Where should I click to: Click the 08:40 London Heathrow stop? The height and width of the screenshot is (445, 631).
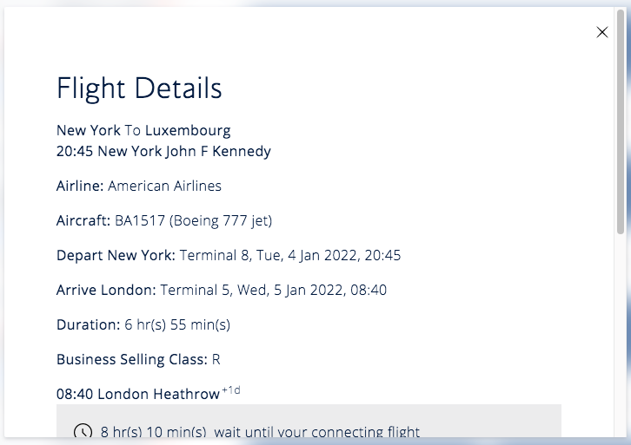coord(138,394)
